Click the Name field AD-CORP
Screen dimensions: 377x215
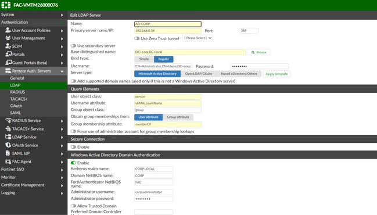pos(168,24)
